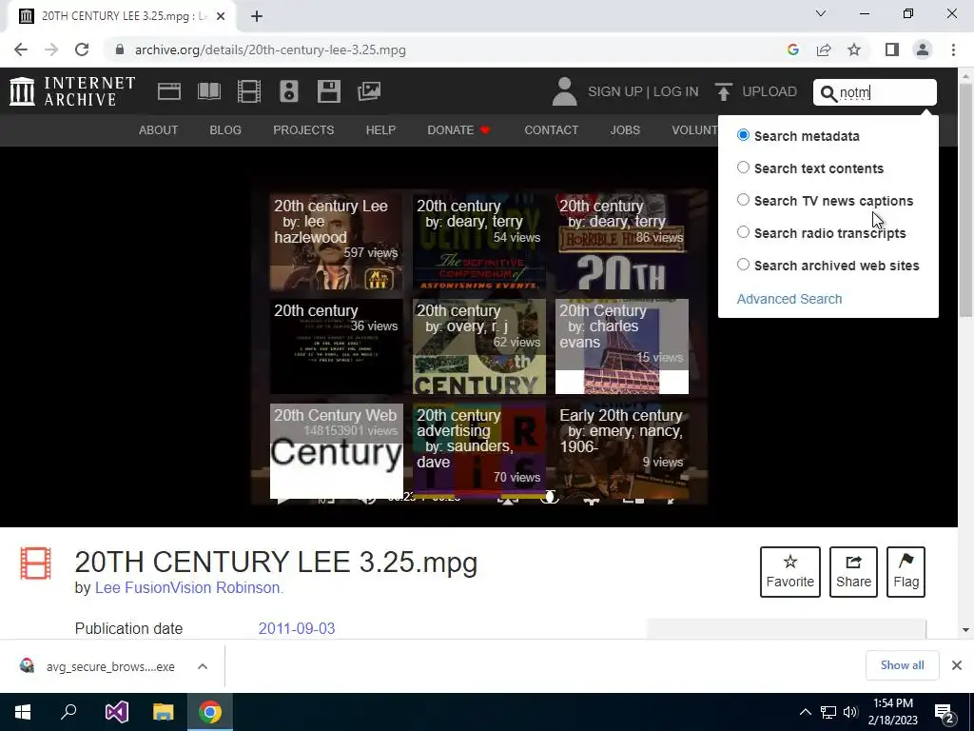Click the upload arrow icon
The width and height of the screenshot is (974, 731).
723,91
